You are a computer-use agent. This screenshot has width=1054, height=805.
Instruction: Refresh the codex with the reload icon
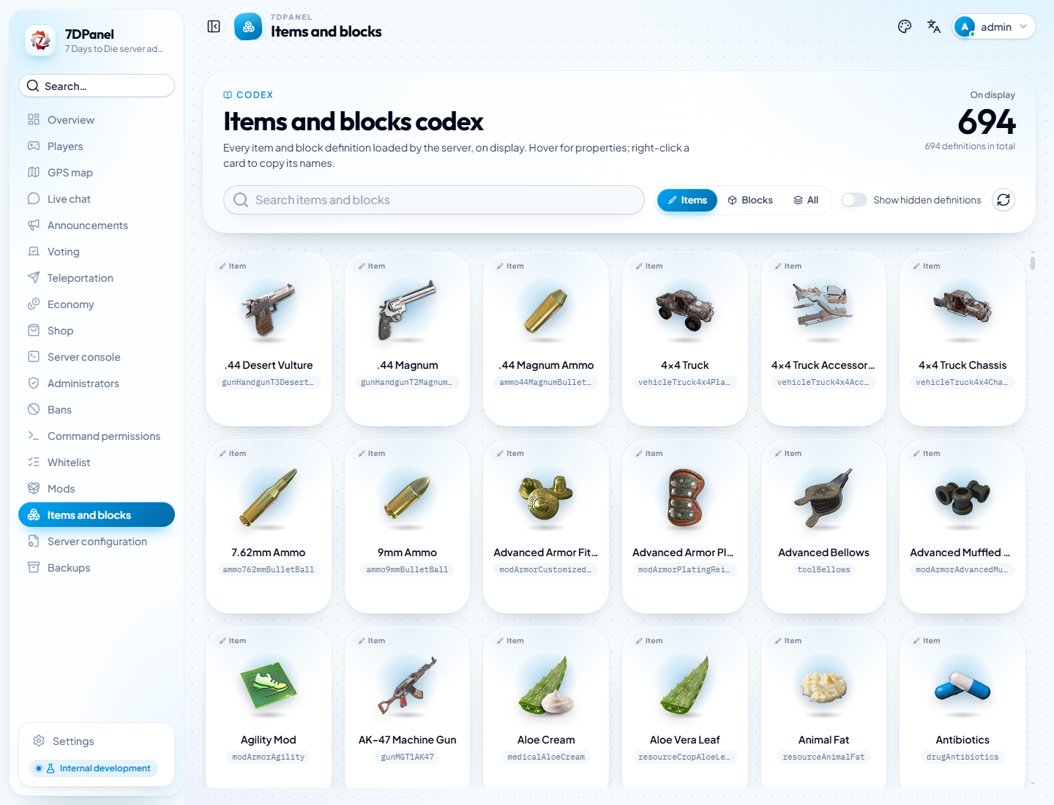pos(1003,200)
